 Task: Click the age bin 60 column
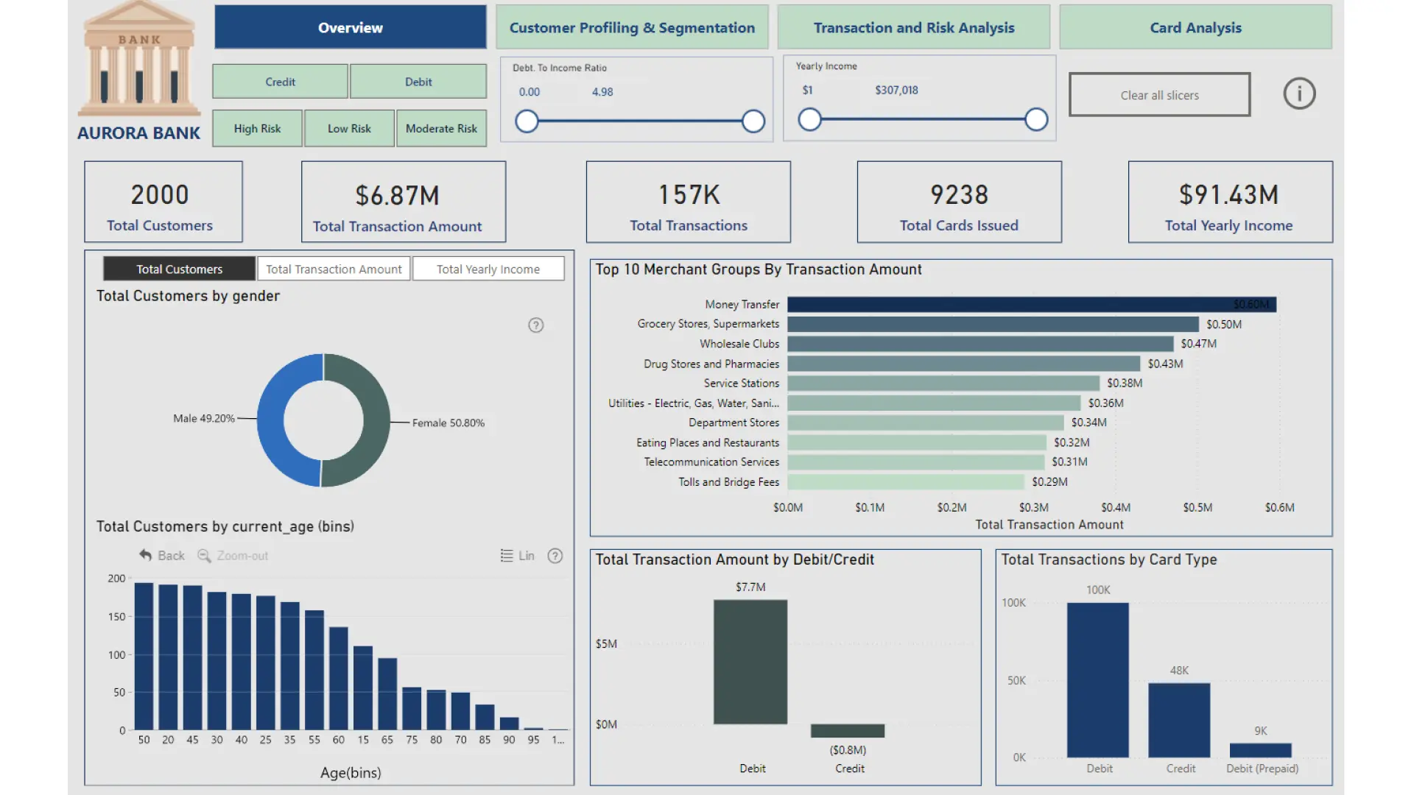click(x=339, y=679)
